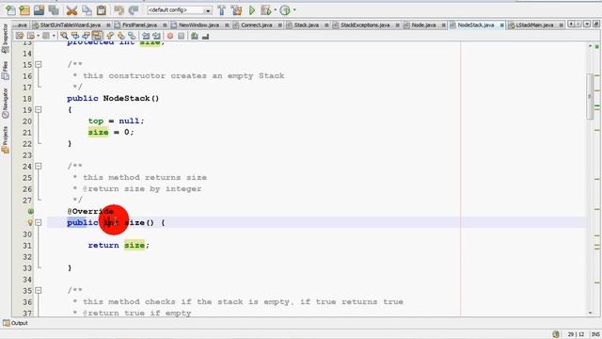This screenshot has height=339, width=602.
Task: Open the Profile Project dropdown arrow
Action: click(x=294, y=10)
